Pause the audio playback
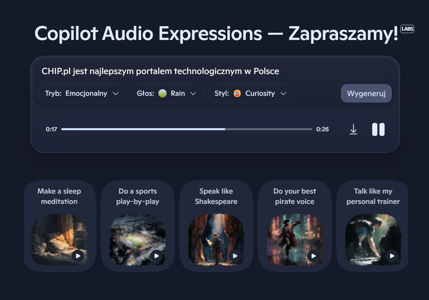 pyautogui.click(x=378, y=130)
